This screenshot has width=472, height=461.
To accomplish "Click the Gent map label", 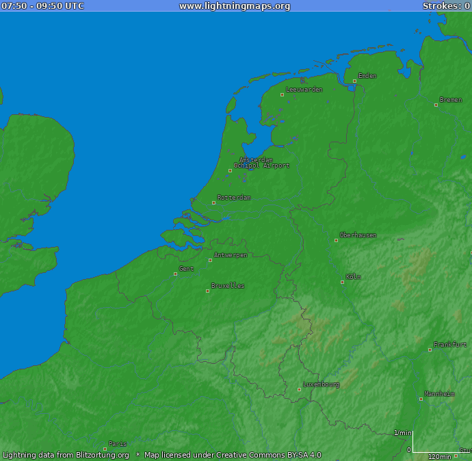I will click(x=186, y=269).
